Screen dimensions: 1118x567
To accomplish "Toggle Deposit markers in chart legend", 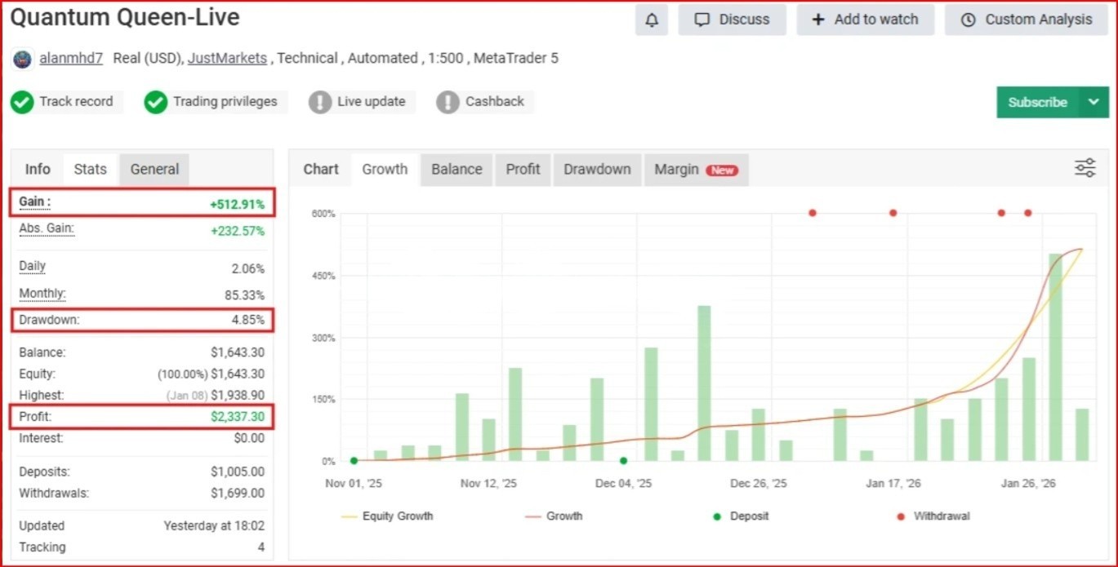I will click(x=741, y=516).
